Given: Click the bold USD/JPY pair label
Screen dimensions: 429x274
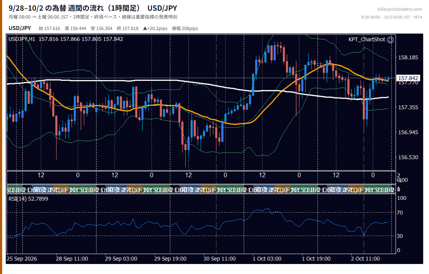Looking at the screenshot, I should tap(20, 28).
